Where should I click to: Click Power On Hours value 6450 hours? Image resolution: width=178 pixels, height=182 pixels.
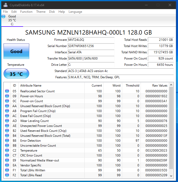click(161, 65)
